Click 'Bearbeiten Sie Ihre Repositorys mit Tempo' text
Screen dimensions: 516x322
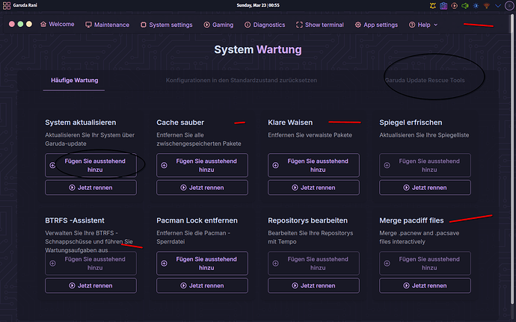(310, 237)
